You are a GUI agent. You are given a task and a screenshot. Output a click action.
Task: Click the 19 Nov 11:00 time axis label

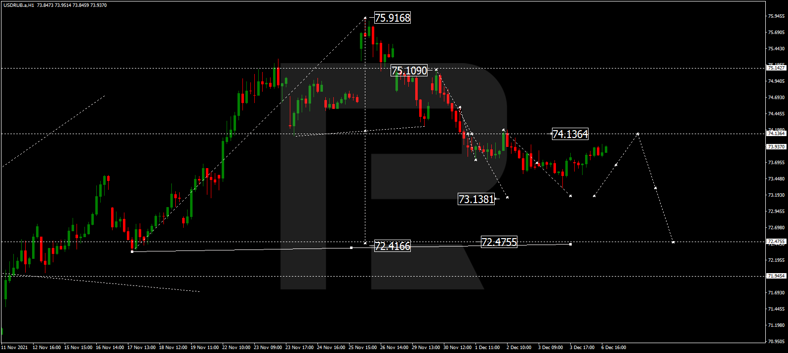(204, 348)
